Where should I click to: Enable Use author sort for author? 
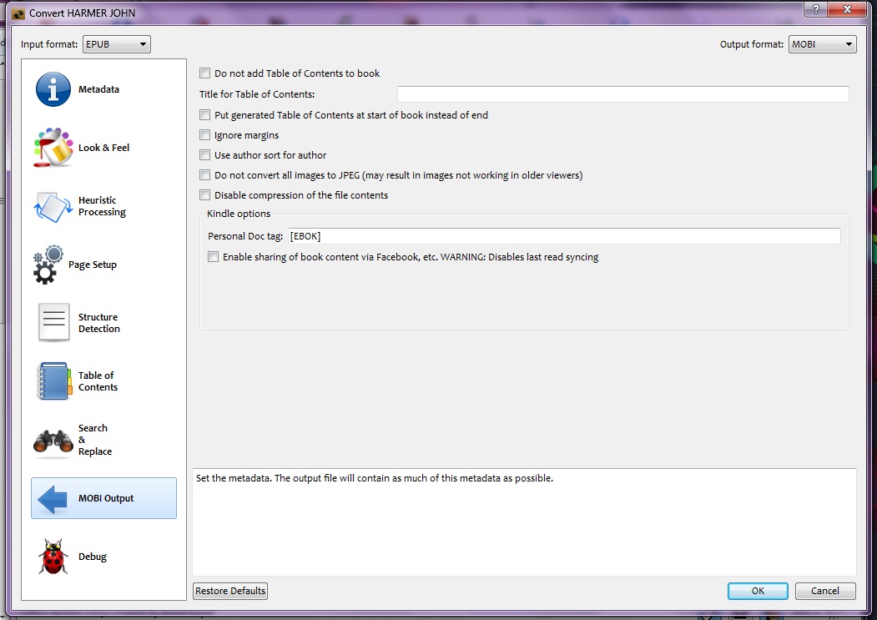(x=205, y=155)
